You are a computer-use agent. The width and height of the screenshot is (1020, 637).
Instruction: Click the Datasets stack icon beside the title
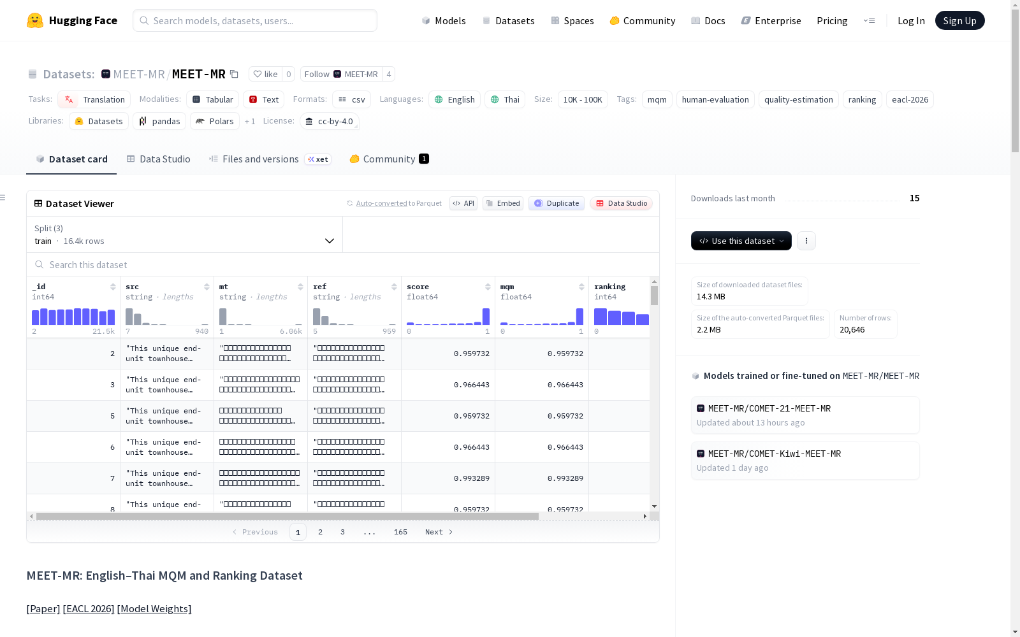click(33, 74)
